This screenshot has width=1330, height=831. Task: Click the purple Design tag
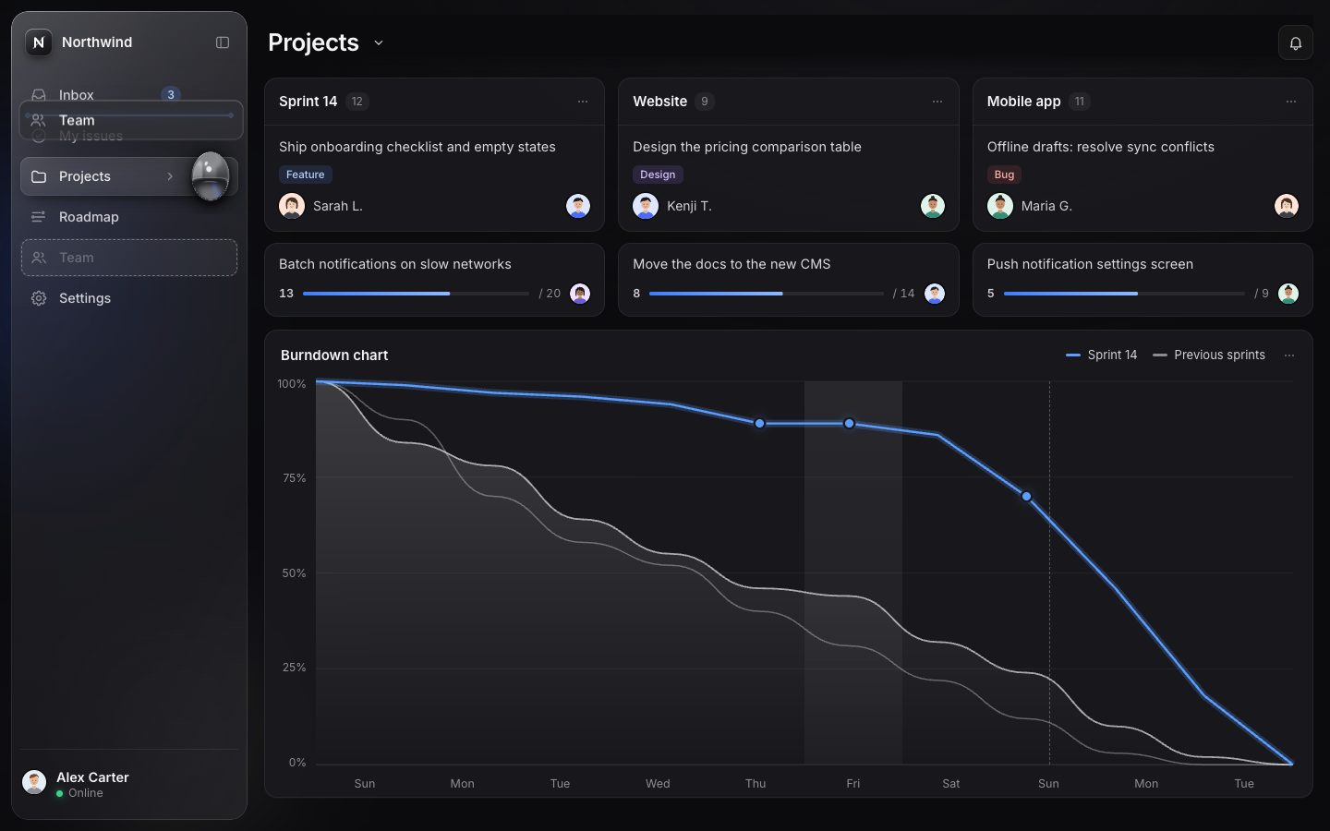658,175
